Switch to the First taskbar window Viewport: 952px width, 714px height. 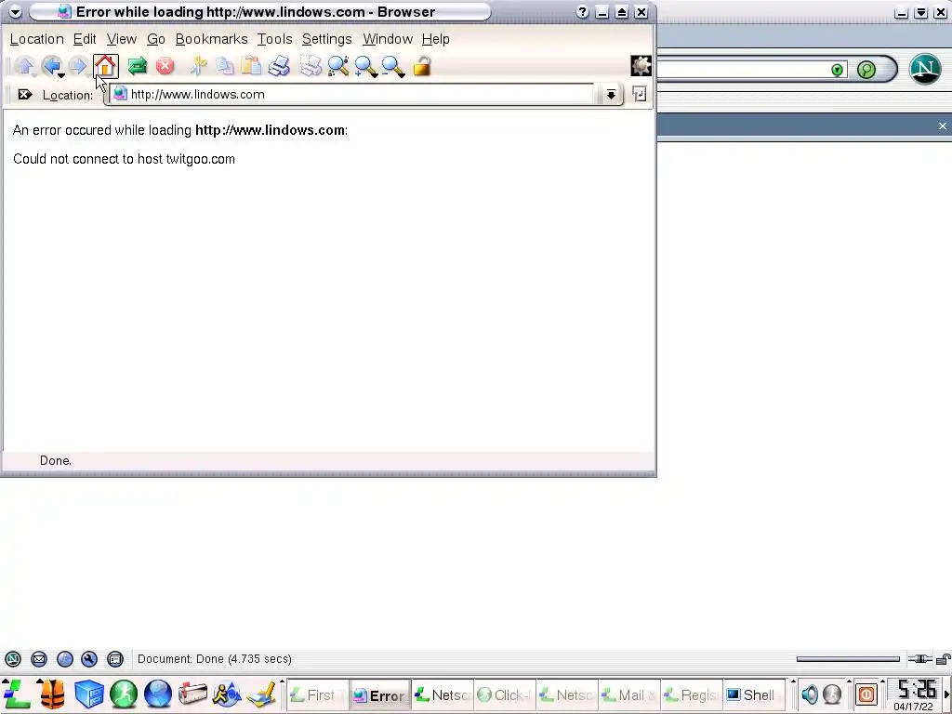[x=317, y=695]
